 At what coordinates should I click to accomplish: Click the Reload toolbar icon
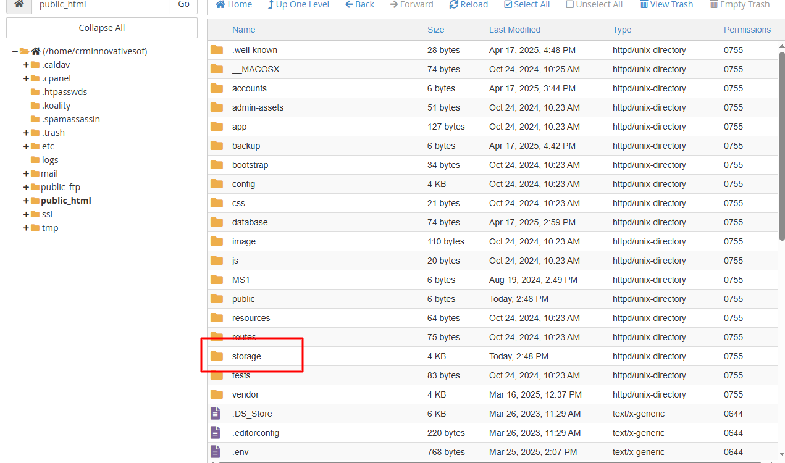click(x=454, y=5)
